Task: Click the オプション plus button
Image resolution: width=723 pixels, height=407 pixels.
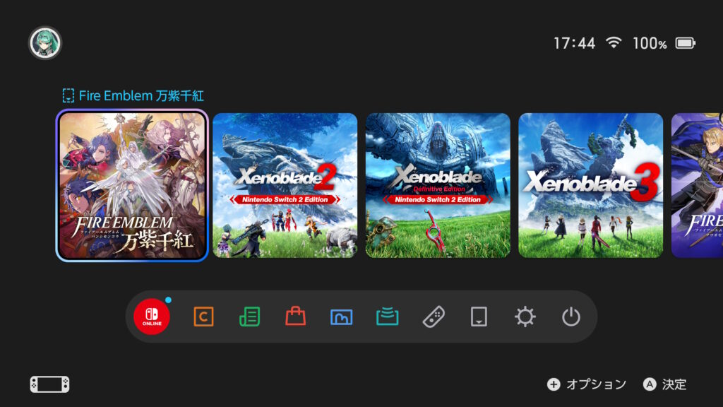Action: 587,384
